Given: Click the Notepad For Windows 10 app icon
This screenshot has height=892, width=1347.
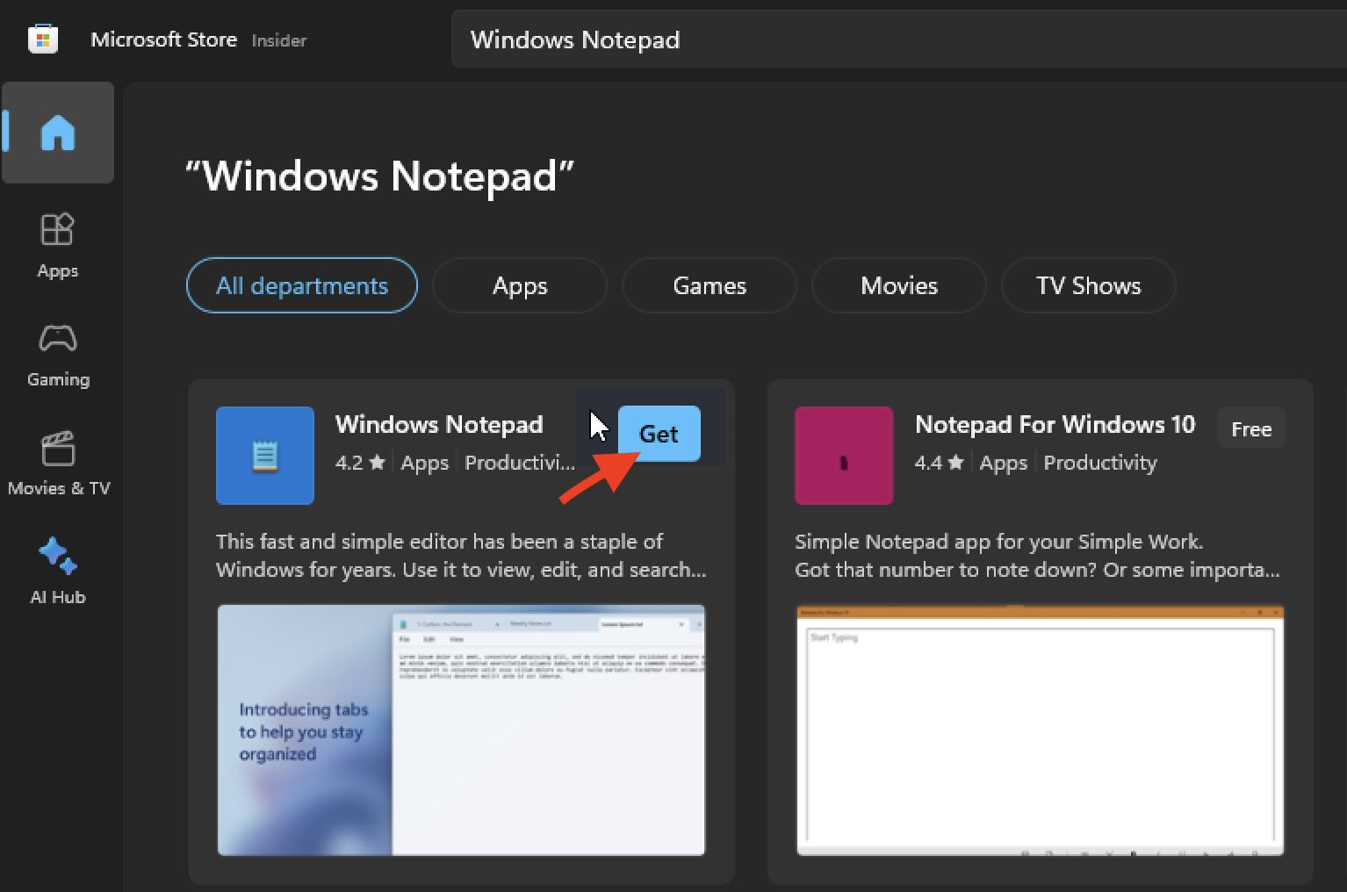Looking at the screenshot, I should pos(842,456).
